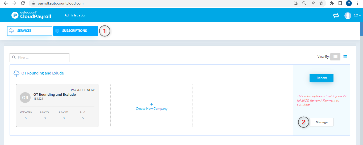Switch to the Subscriptions tab
This screenshot has width=363, height=145.
point(76,31)
